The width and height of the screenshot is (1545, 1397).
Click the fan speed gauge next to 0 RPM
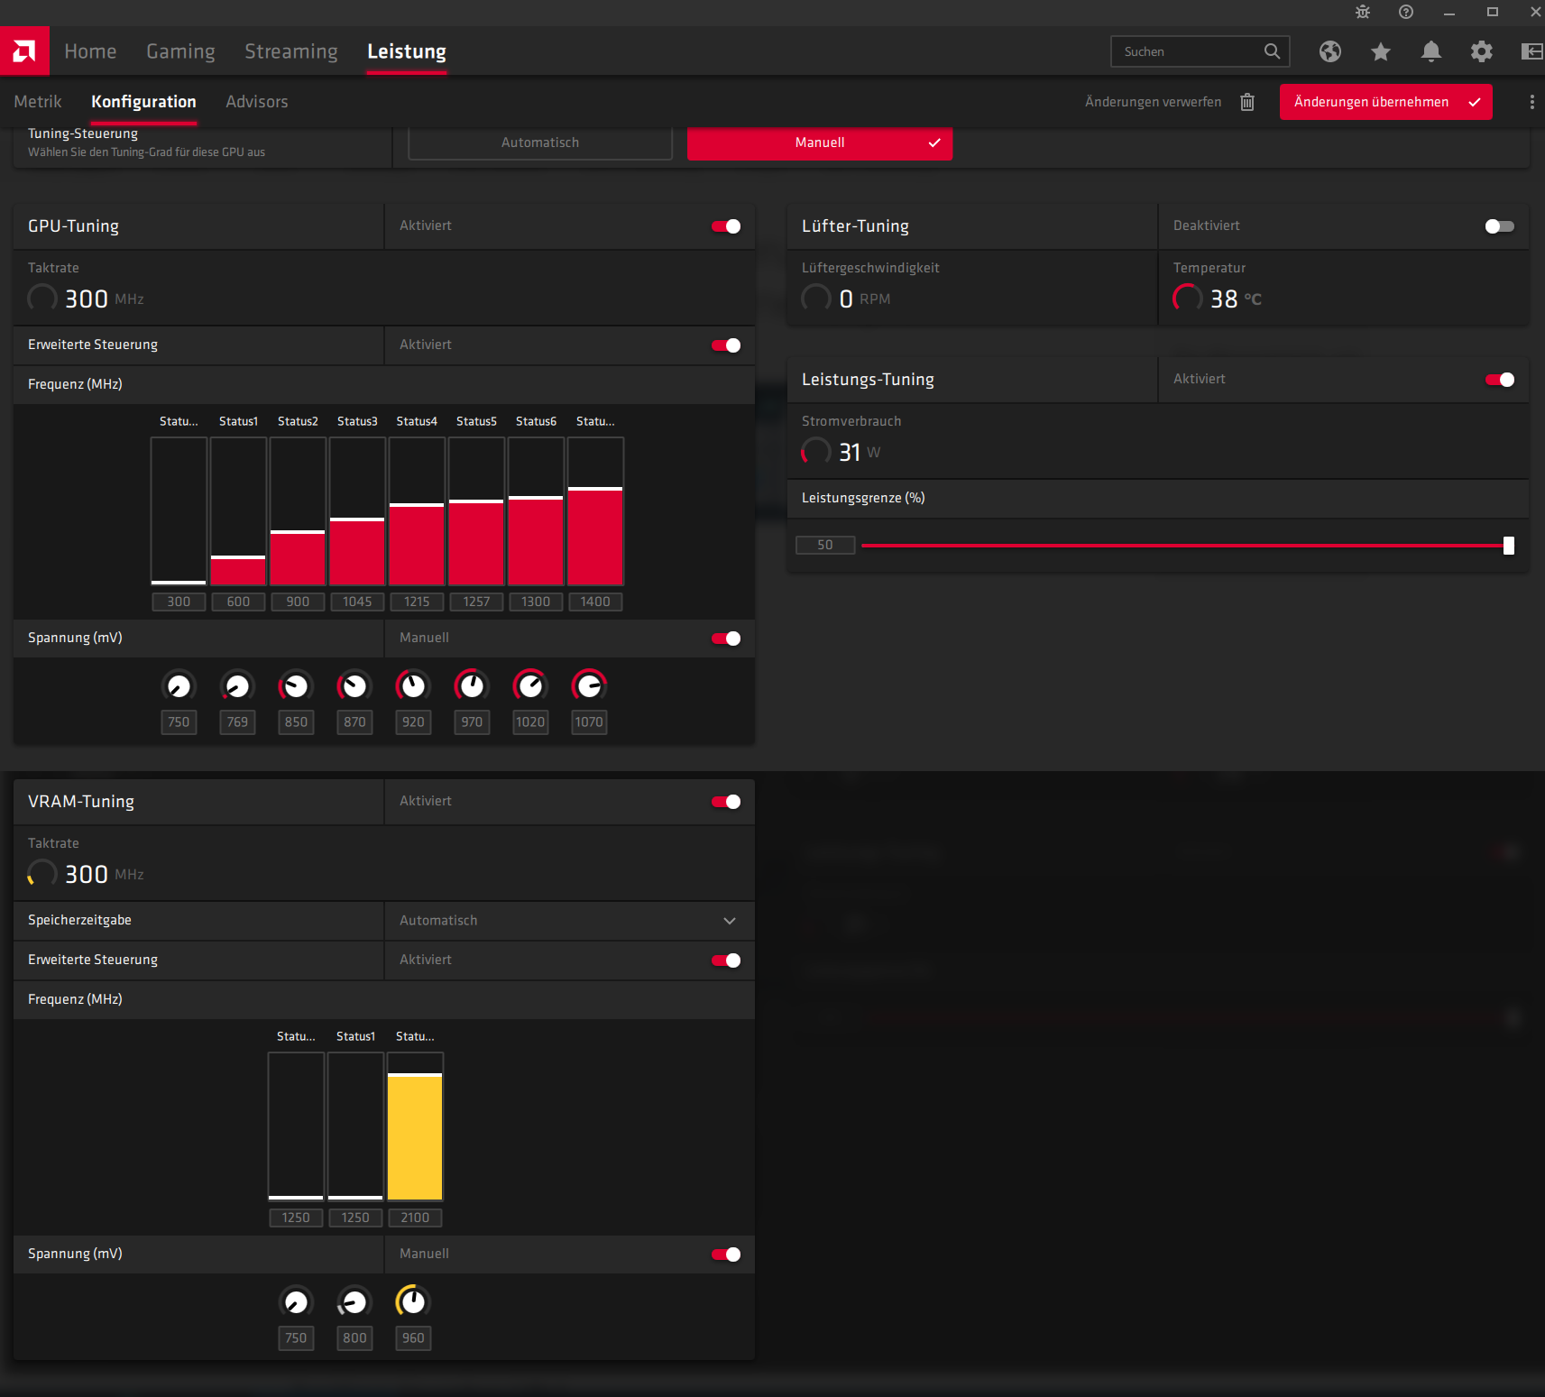click(816, 299)
